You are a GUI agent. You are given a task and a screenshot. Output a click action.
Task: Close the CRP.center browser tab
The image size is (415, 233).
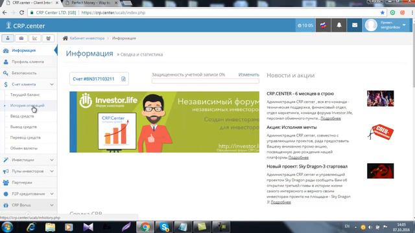point(57,3)
